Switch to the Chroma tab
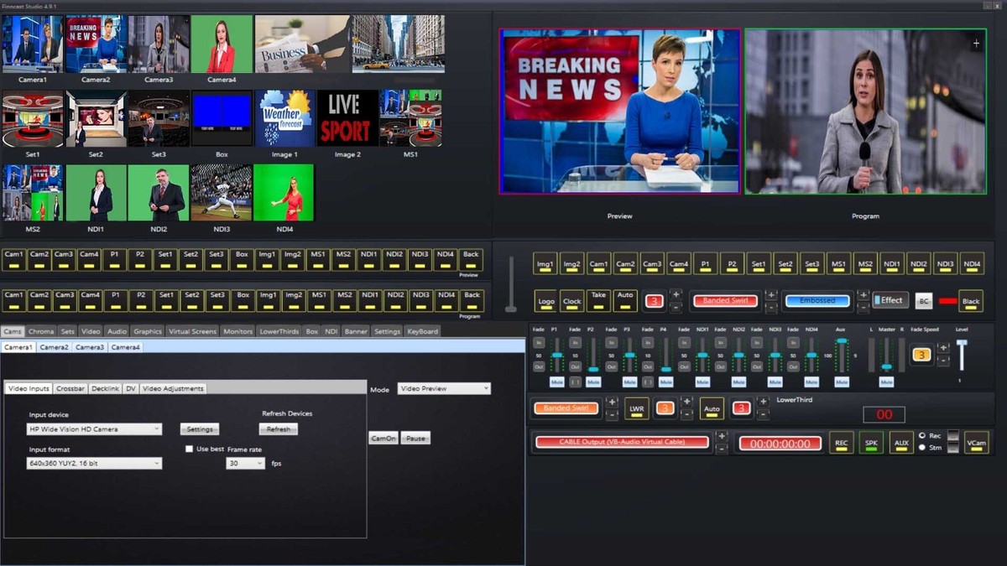The height and width of the screenshot is (566, 1007). click(x=41, y=331)
